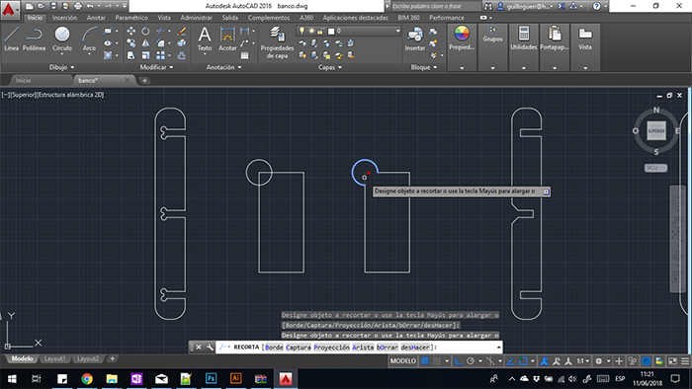Toggle snap mode in status bar
This screenshot has width=692, height=389.
437,361
